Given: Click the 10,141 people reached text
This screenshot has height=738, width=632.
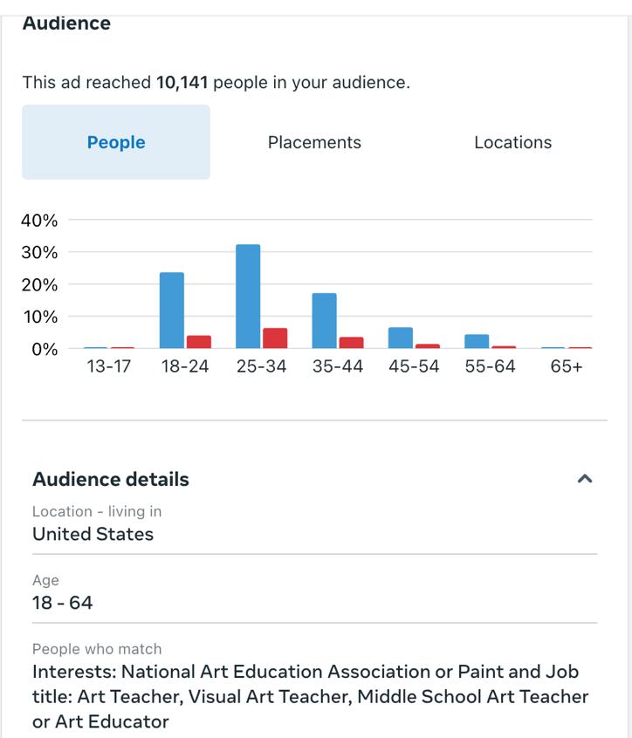Looking at the screenshot, I should (183, 83).
